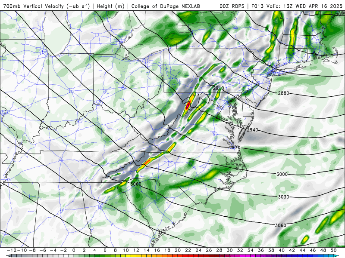The image size is (345, 258).
Task: Select the 2880 height contour label
Action: click(283, 93)
